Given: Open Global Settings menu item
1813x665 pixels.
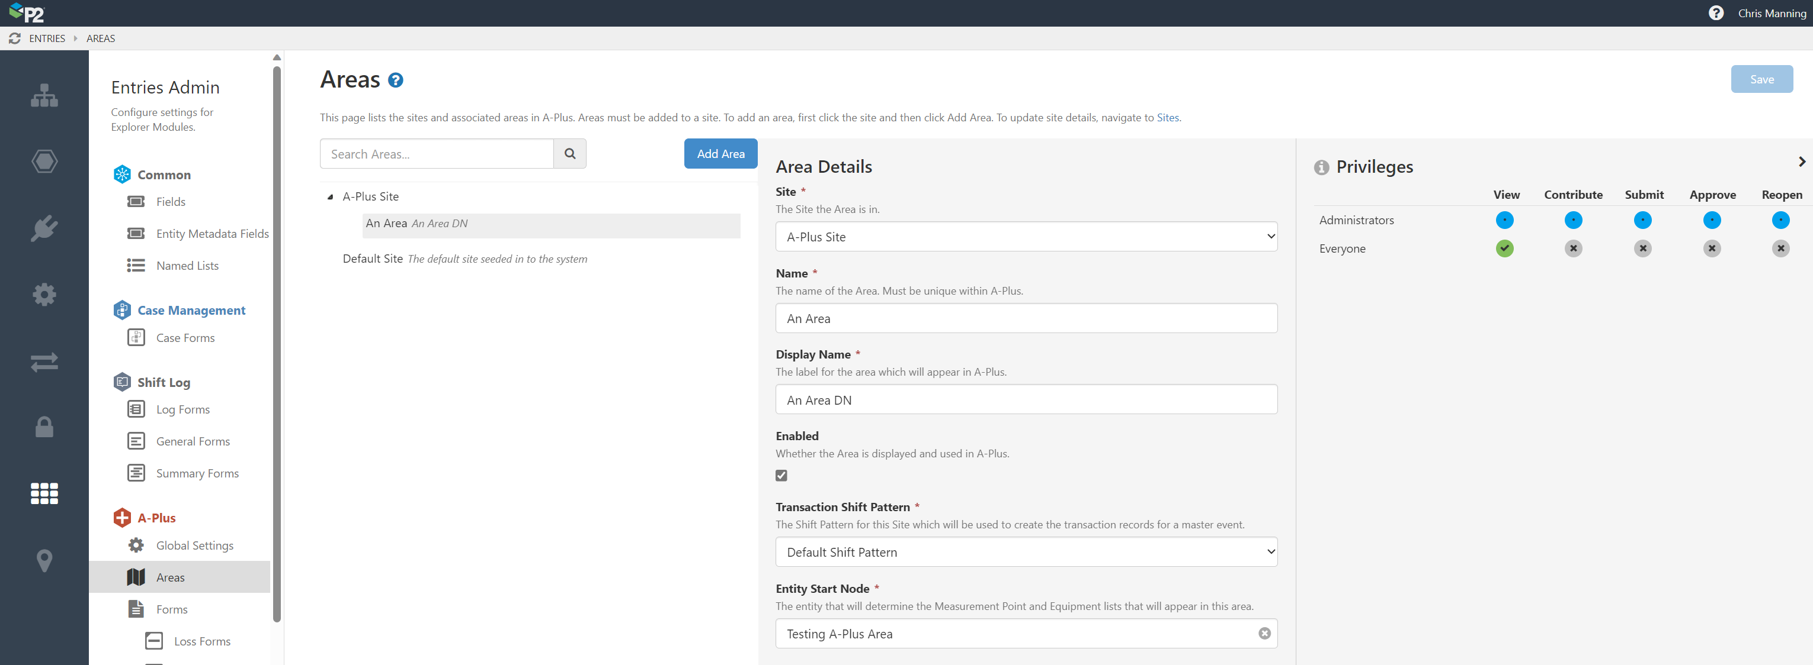Looking at the screenshot, I should click(x=194, y=545).
